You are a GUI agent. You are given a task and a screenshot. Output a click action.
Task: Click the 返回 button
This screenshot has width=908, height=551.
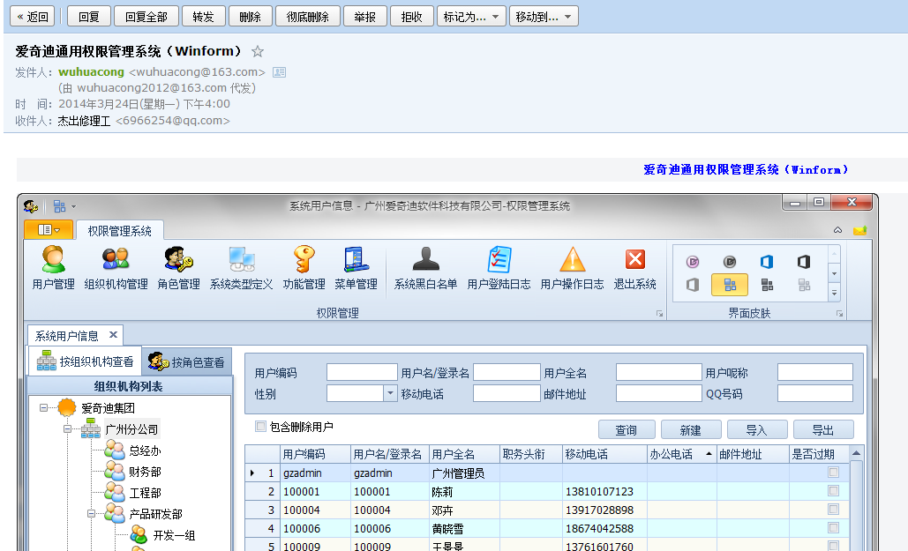coord(33,17)
